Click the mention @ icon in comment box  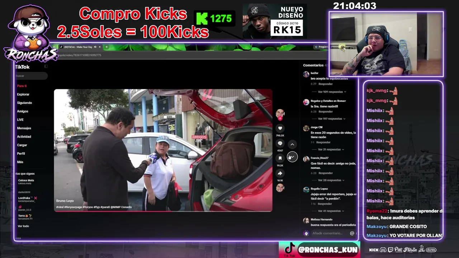352,233
